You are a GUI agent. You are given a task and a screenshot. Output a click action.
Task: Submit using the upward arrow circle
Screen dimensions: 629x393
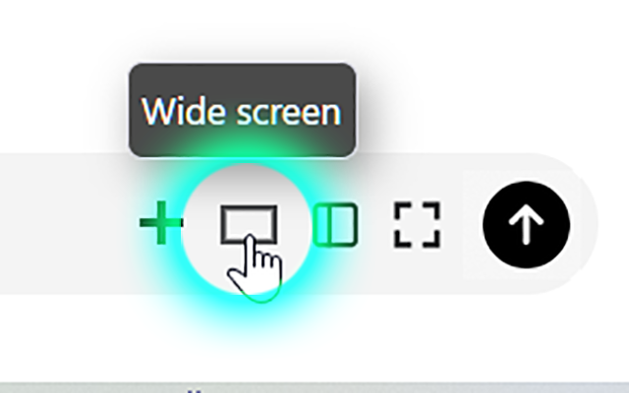point(527,225)
